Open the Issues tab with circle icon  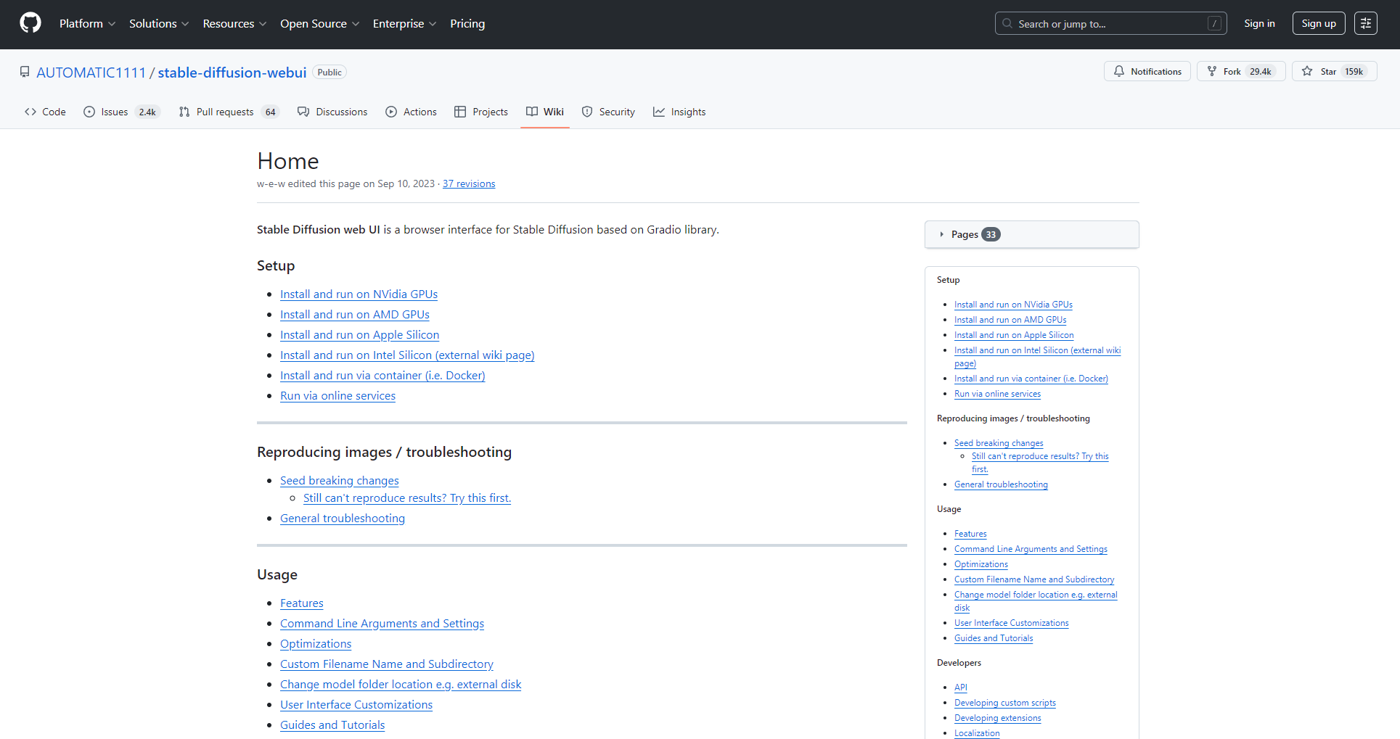tap(89, 112)
